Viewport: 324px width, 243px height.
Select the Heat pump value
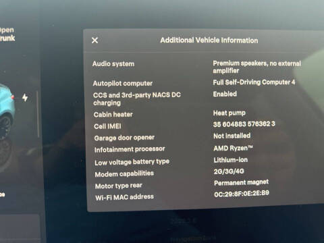[x=230, y=113]
